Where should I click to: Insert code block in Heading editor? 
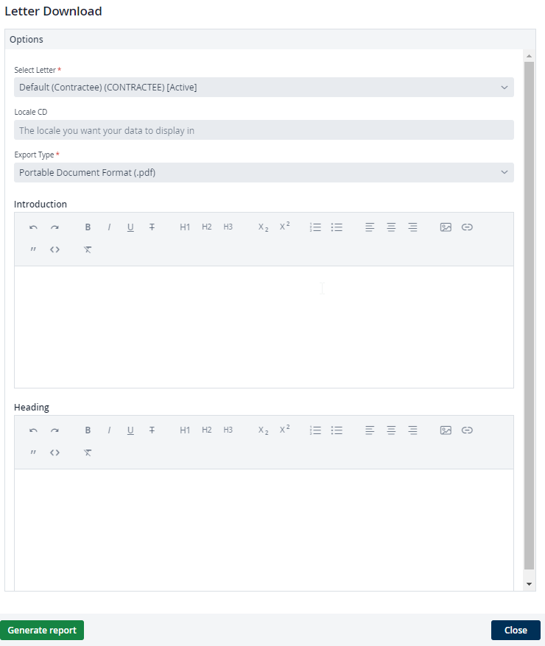pos(54,452)
